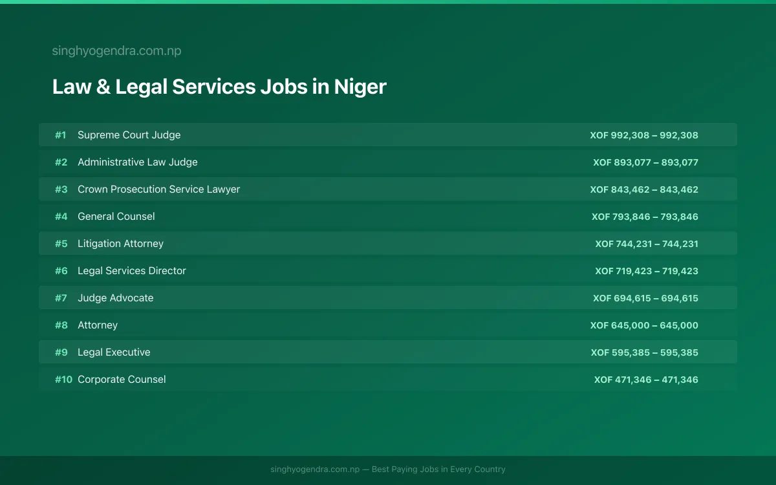Click rank number #10
The height and width of the screenshot is (485, 776).
(63, 380)
